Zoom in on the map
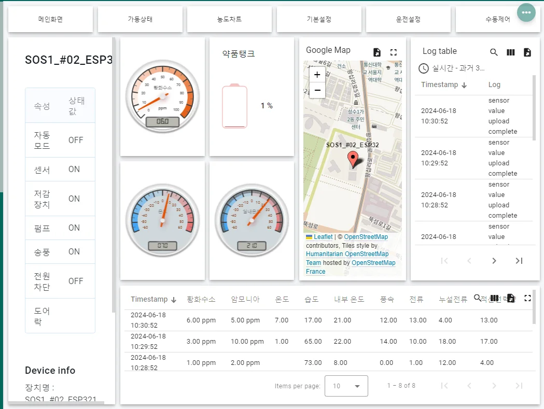 click(x=317, y=75)
